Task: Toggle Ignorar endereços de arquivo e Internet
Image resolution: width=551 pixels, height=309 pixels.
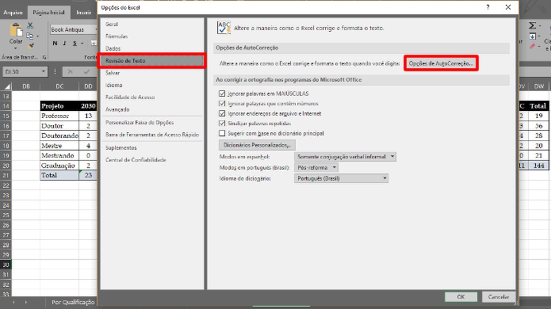Action: pos(222,114)
